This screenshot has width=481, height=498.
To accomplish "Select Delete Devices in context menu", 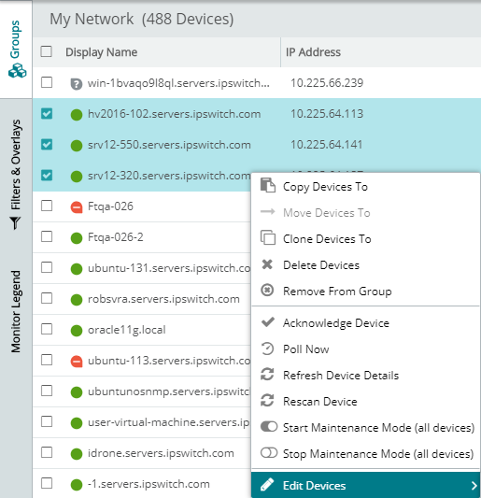I will coord(365,264).
